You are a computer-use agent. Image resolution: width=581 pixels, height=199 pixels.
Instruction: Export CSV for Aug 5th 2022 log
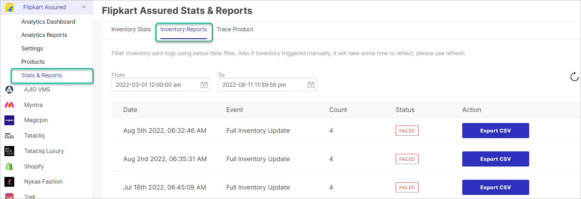point(495,131)
